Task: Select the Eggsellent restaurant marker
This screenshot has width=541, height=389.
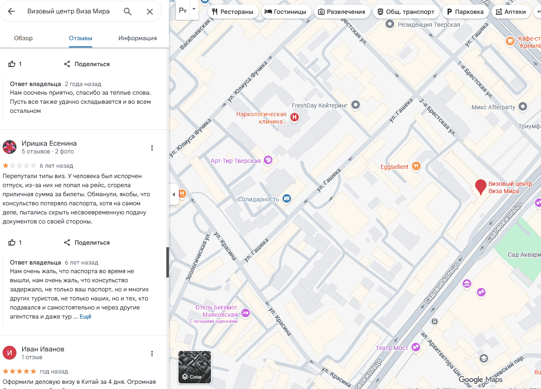Action: [x=416, y=166]
